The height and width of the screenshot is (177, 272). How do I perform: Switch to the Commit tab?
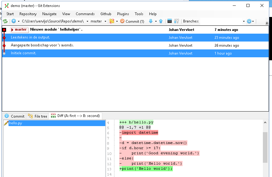[x=15, y=116]
